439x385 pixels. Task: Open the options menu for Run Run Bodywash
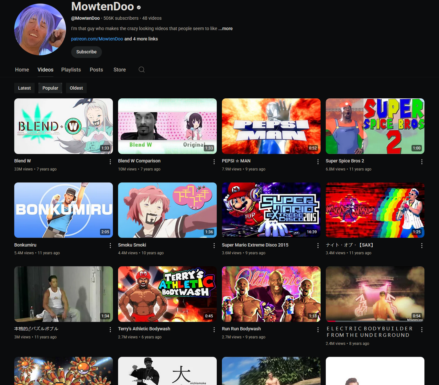318,329
